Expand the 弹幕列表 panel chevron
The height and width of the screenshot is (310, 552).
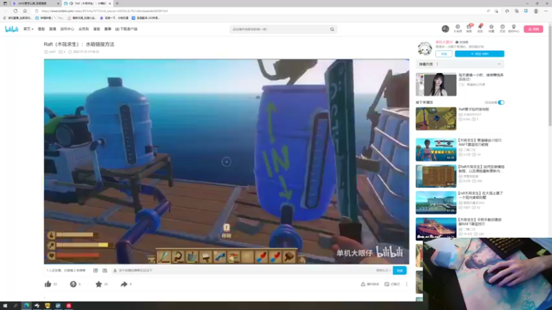(499, 64)
